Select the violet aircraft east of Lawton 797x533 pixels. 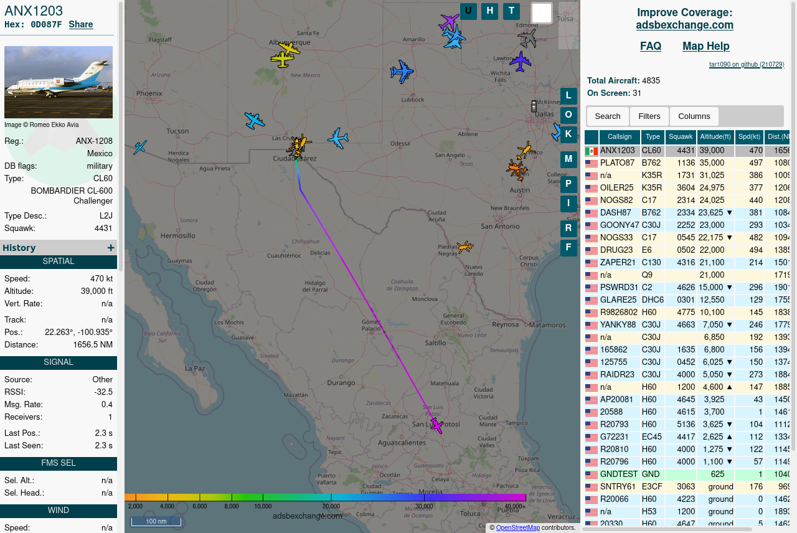520,61
